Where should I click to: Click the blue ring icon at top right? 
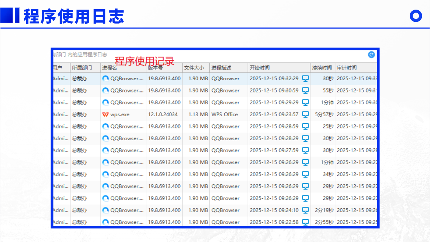click(x=416, y=16)
